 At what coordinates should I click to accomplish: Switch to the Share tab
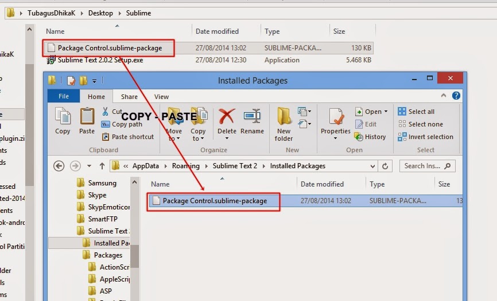[129, 97]
